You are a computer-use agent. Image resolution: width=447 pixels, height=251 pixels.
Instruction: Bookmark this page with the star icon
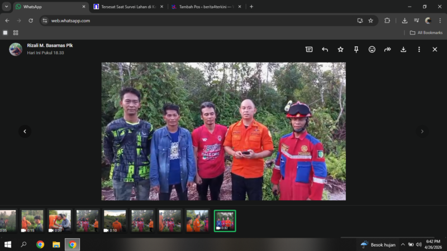pyautogui.click(x=370, y=21)
